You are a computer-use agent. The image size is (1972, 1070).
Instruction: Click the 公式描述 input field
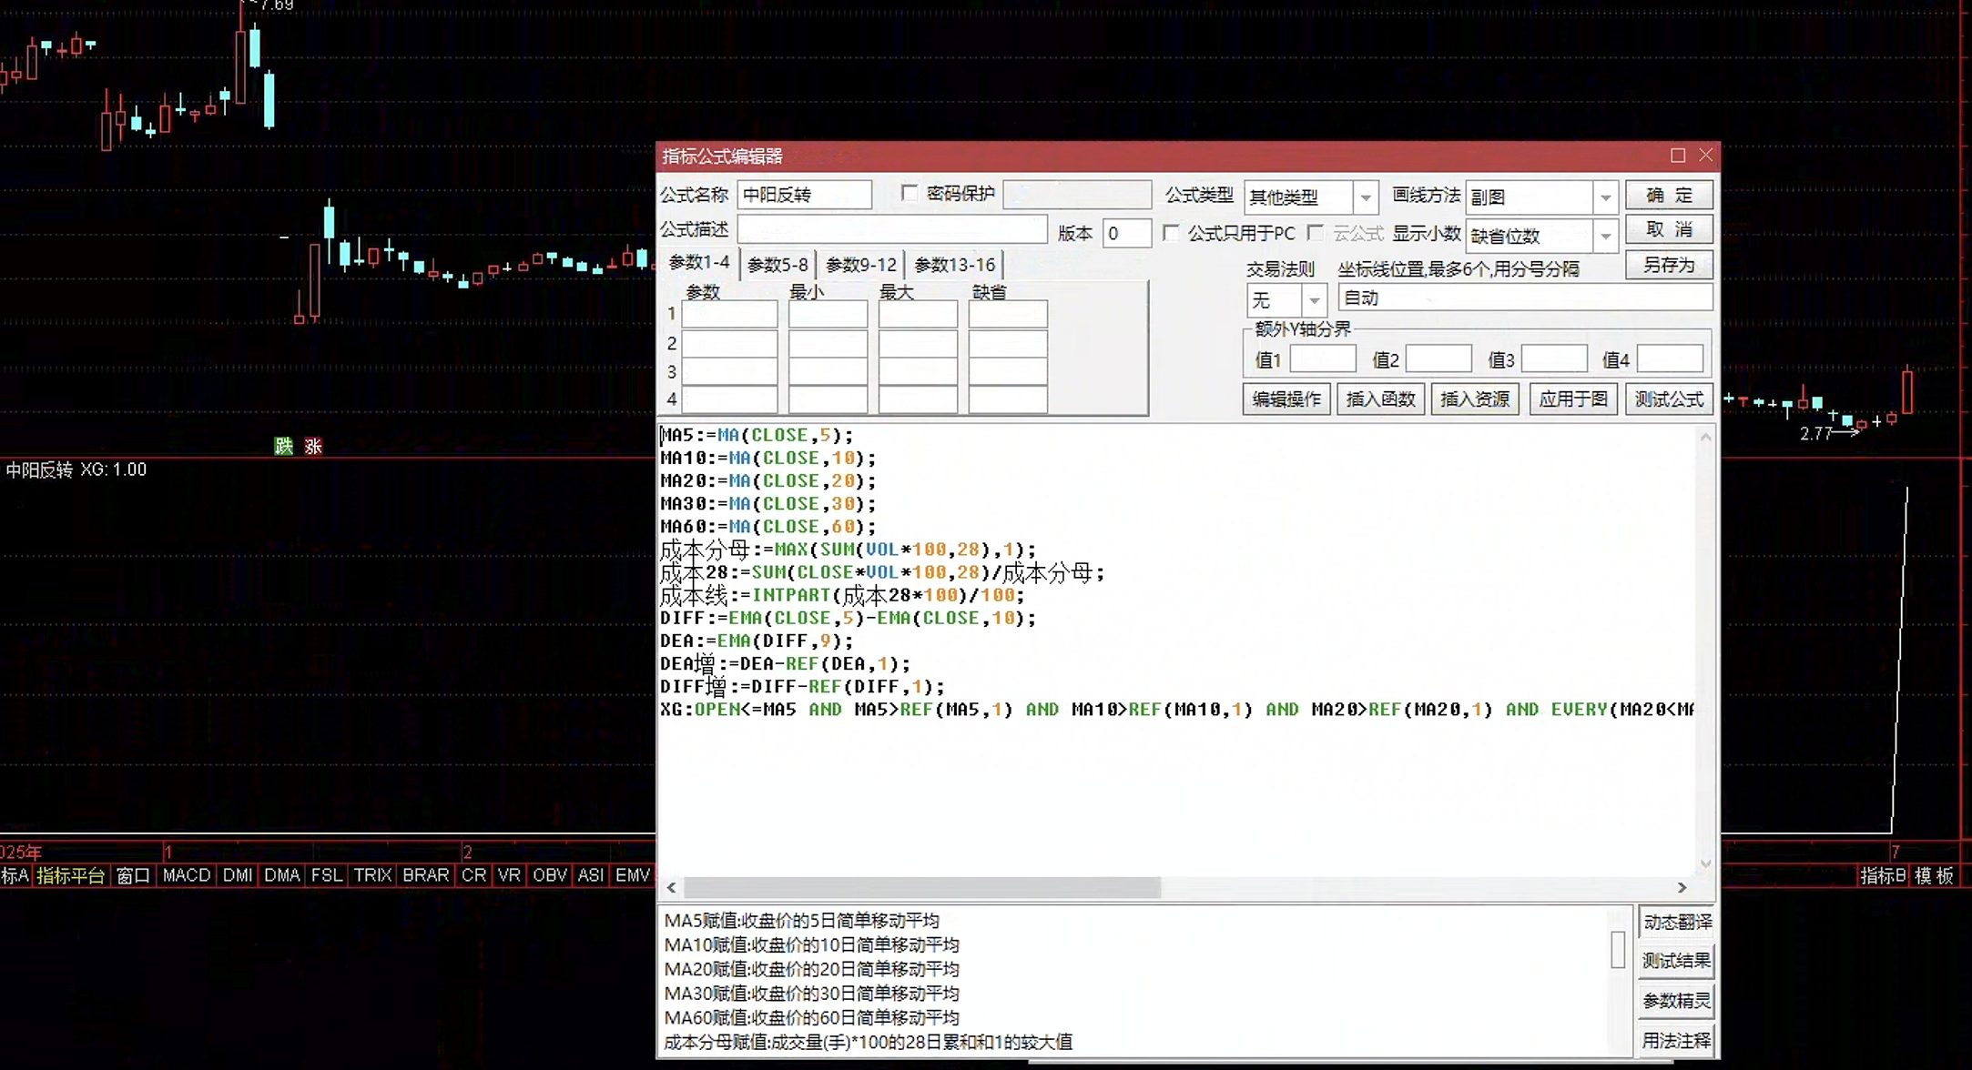[892, 230]
